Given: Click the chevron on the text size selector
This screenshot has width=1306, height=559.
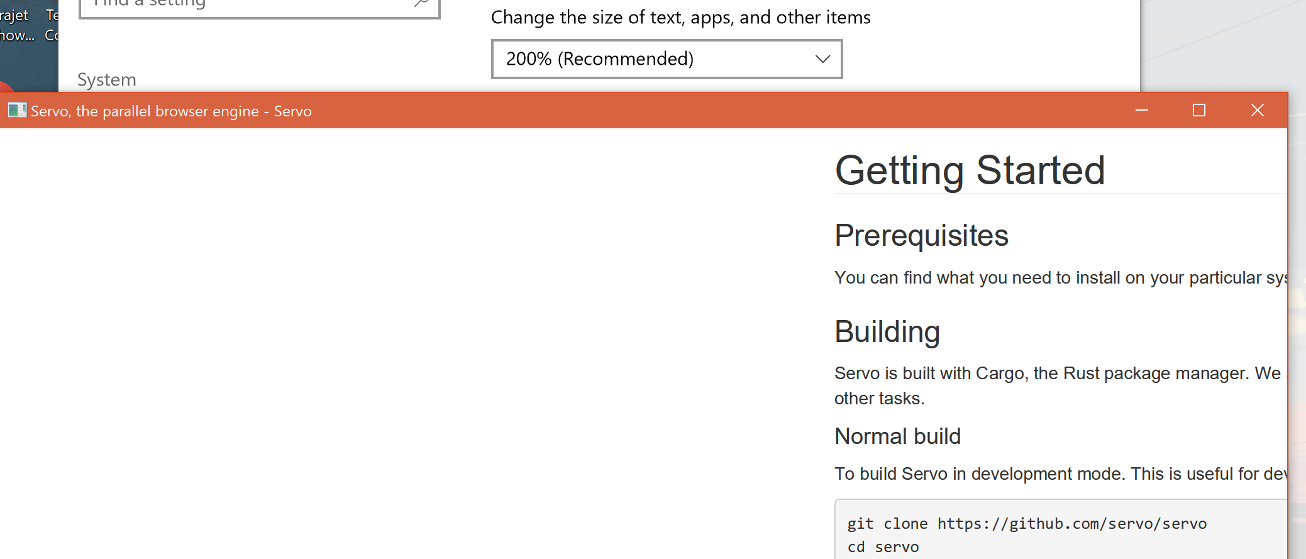Looking at the screenshot, I should coord(822,58).
